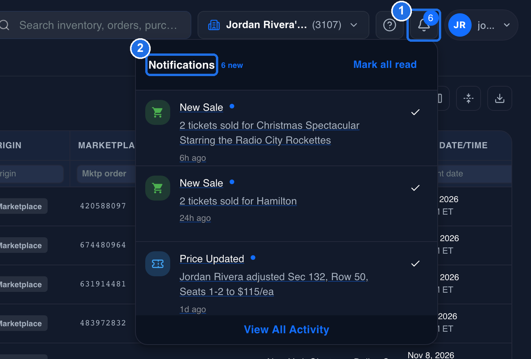Click the download export icon
The width and height of the screenshot is (531, 359).
[500, 99]
